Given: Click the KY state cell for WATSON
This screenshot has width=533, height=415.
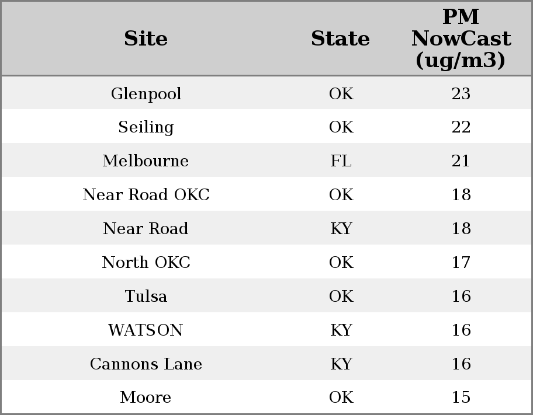Looking at the screenshot, I should point(341,330).
